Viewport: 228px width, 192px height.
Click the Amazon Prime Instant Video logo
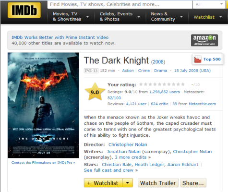click(x=204, y=40)
